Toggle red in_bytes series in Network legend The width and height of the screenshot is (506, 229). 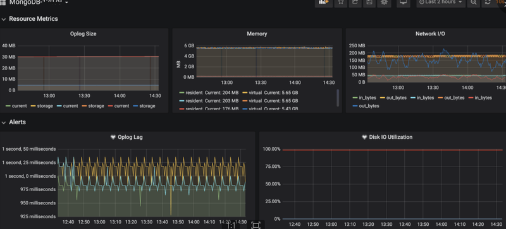pyautogui.click(x=480, y=98)
